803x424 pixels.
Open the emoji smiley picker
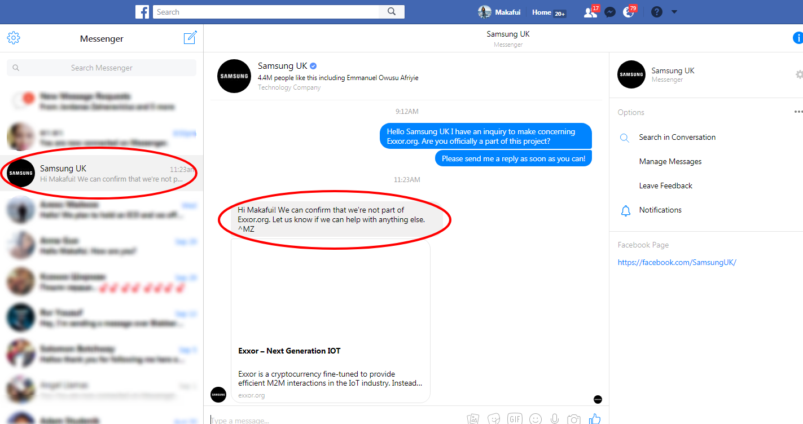[x=536, y=419]
